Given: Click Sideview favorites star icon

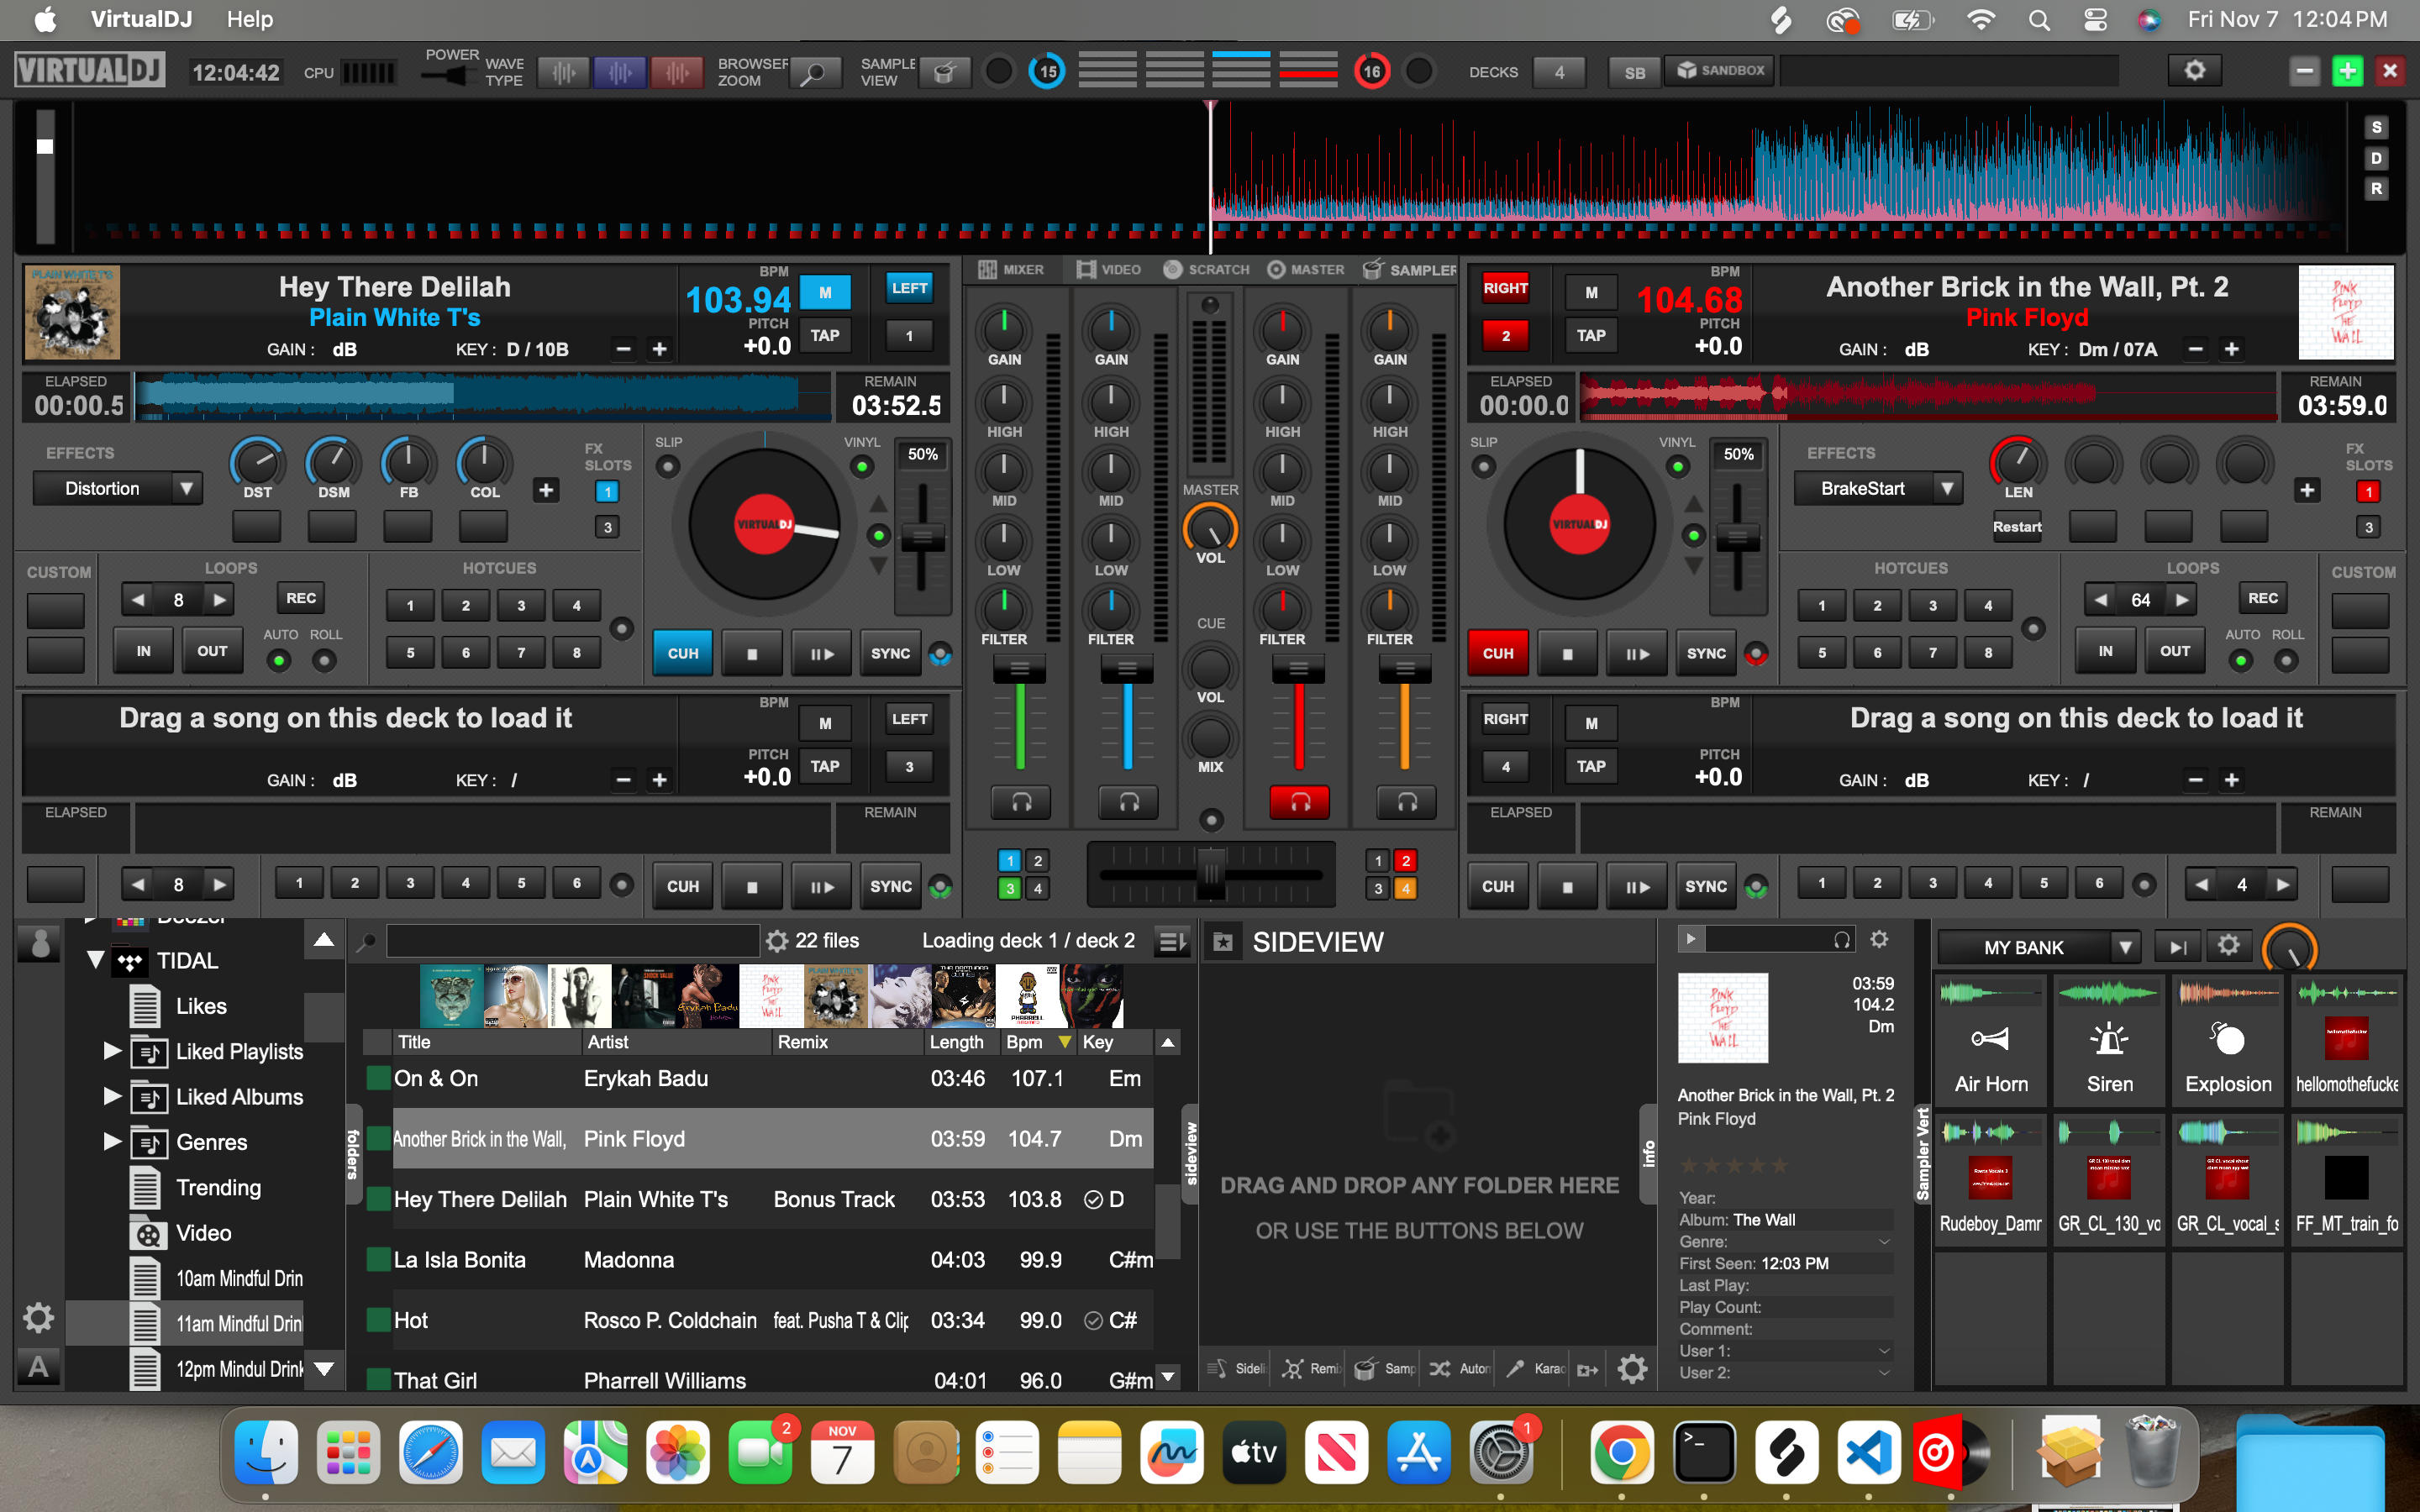Looking at the screenshot, I should point(1222,942).
